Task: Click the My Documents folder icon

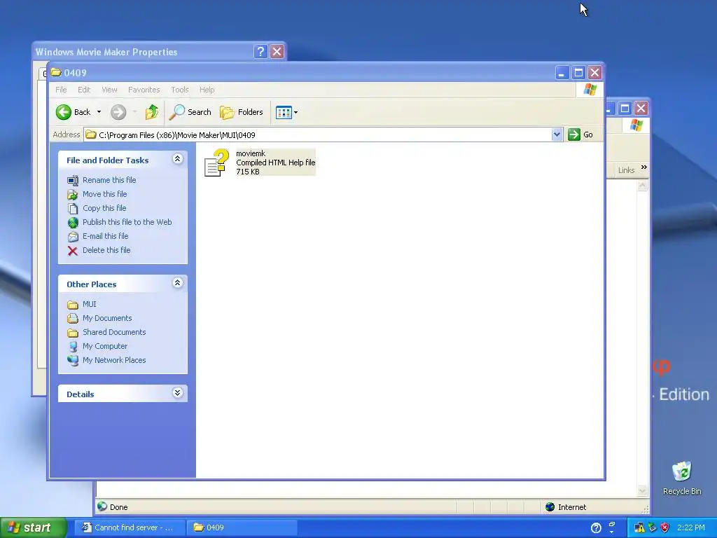Action: tap(73, 319)
